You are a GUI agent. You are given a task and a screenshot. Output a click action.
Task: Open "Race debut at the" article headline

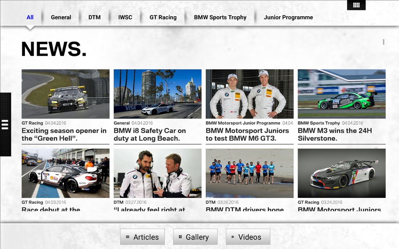point(51,209)
